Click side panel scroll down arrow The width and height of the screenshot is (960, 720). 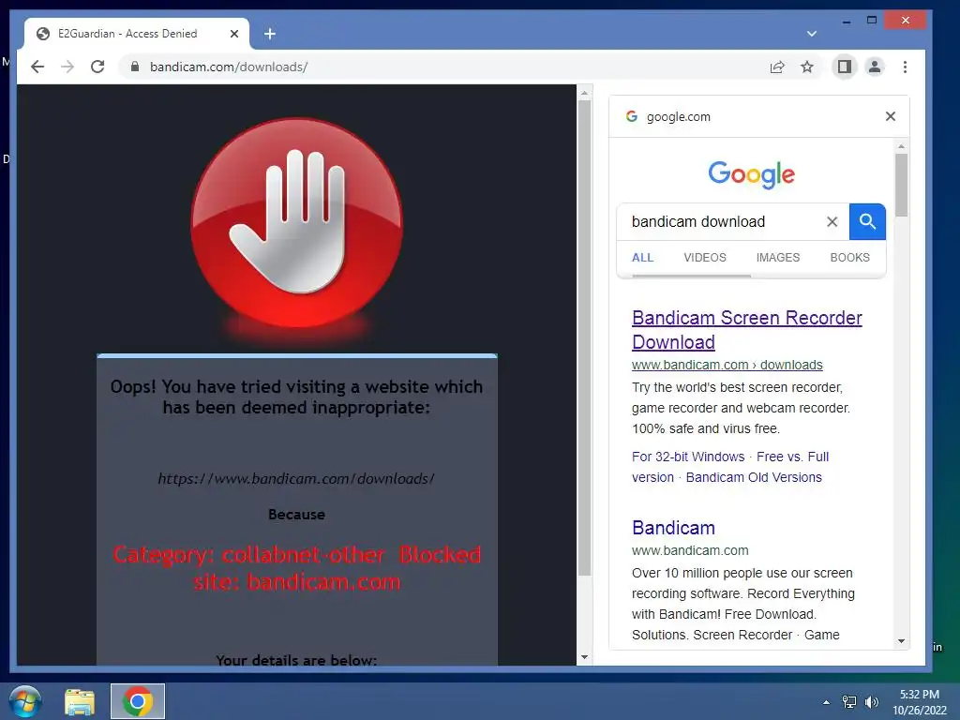point(901,641)
